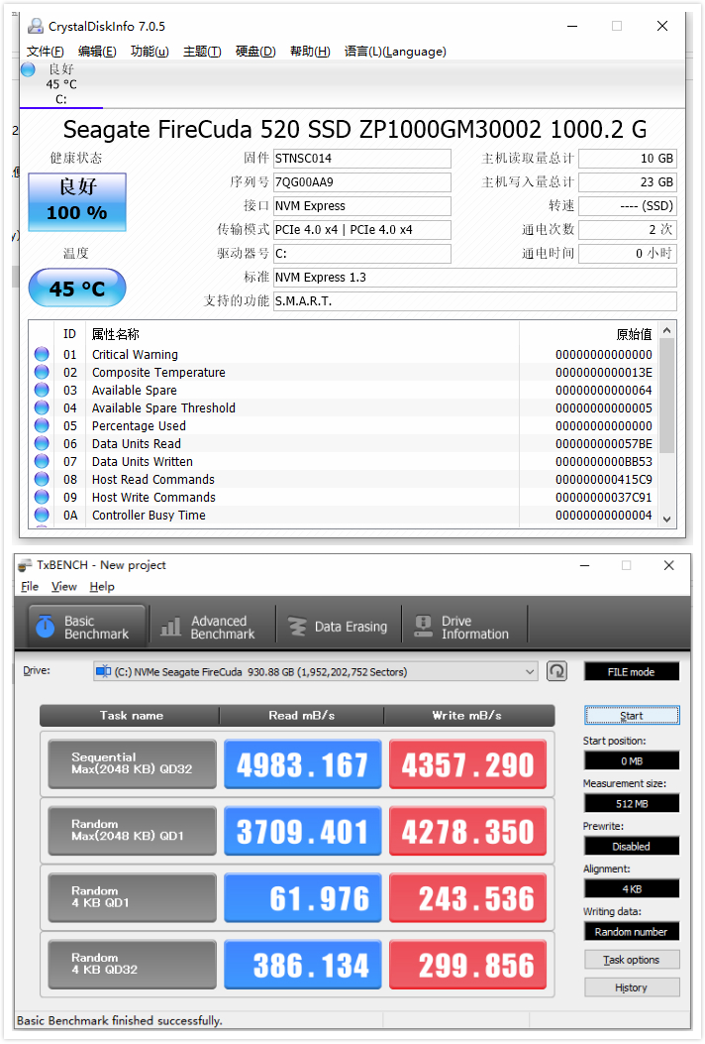Click the 45 °C temperature button
The height and width of the screenshot is (1044, 705).
[77, 288]
